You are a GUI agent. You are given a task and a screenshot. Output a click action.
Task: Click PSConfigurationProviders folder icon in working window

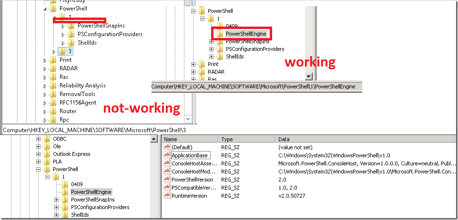pyautogui.click(x=220, y=48)
